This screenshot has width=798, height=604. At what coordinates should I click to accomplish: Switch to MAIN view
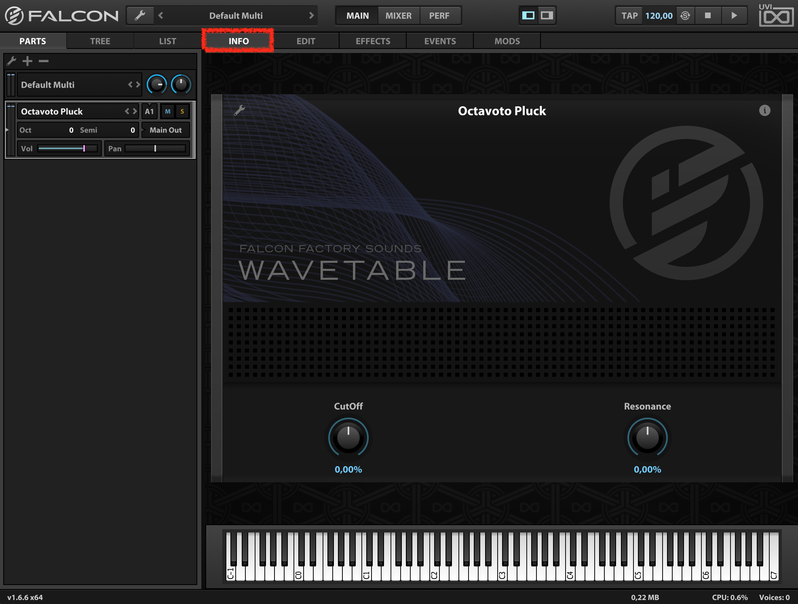pyautogui.click(x=357, y=16)
